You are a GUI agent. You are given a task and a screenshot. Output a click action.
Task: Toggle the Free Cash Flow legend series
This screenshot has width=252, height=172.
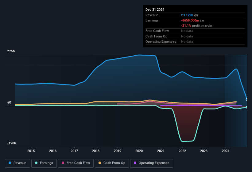coord(76,163)
